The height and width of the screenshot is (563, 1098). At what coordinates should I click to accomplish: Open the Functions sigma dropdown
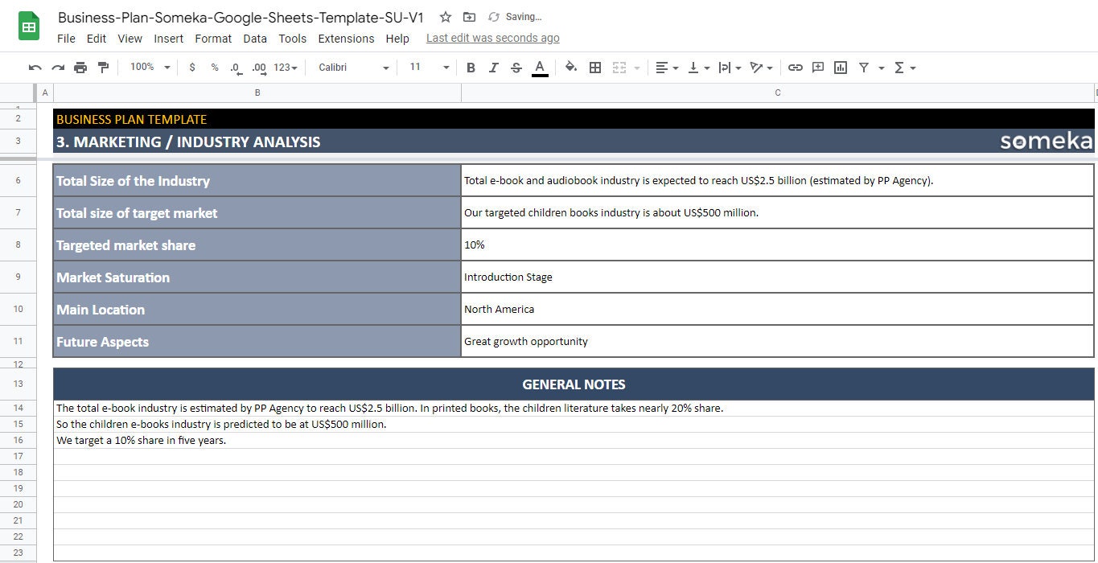pyautogui.click(x=905, y=68)
